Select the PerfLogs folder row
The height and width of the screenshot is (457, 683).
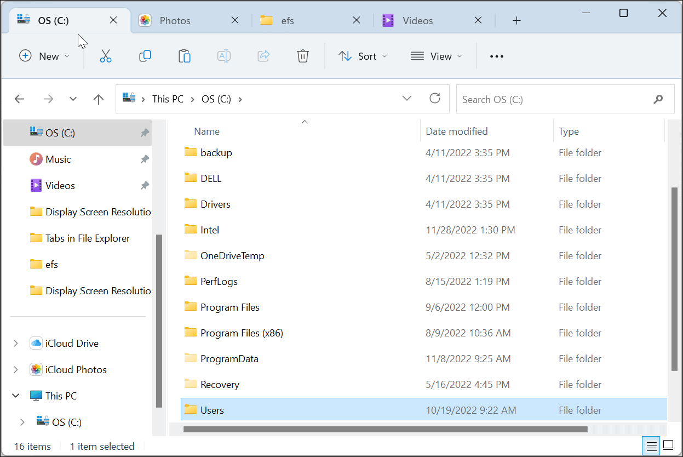pyautogui.click(x=423, y=281)
